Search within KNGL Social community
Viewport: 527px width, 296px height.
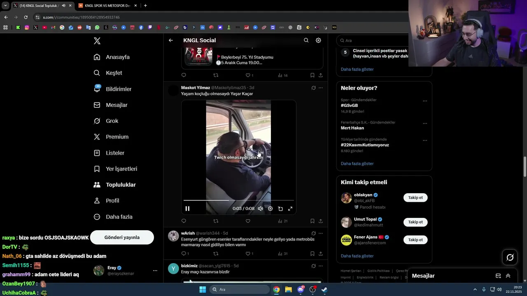[306, 40]
